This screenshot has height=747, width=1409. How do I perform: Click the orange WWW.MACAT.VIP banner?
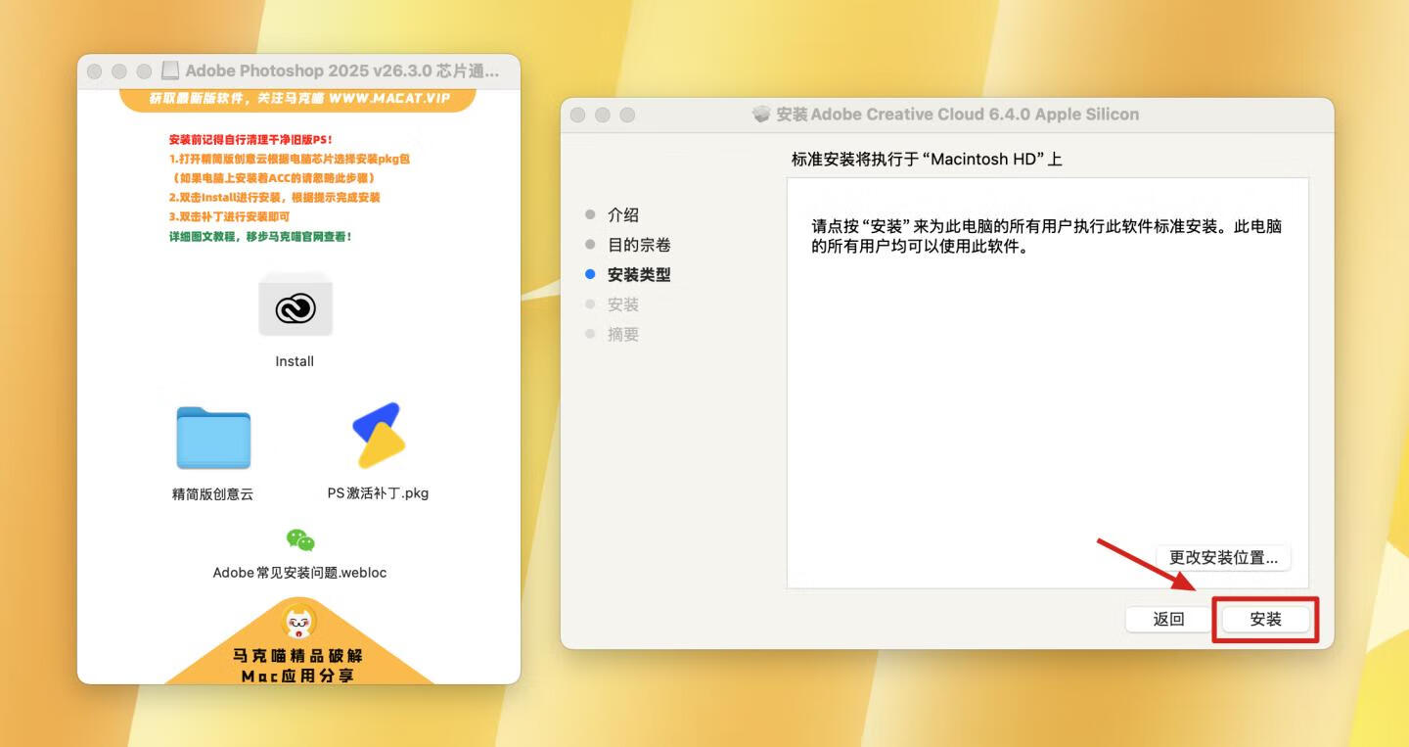[298, 99]
